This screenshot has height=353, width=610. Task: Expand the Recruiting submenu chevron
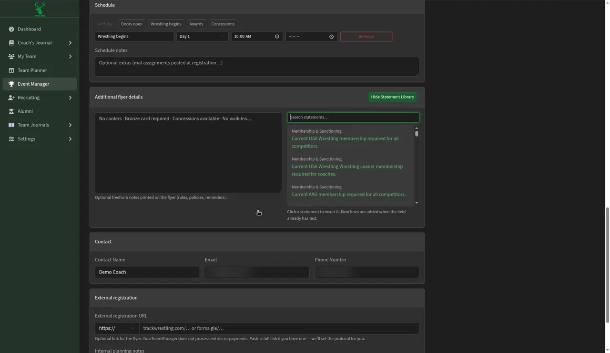(70, 98)
